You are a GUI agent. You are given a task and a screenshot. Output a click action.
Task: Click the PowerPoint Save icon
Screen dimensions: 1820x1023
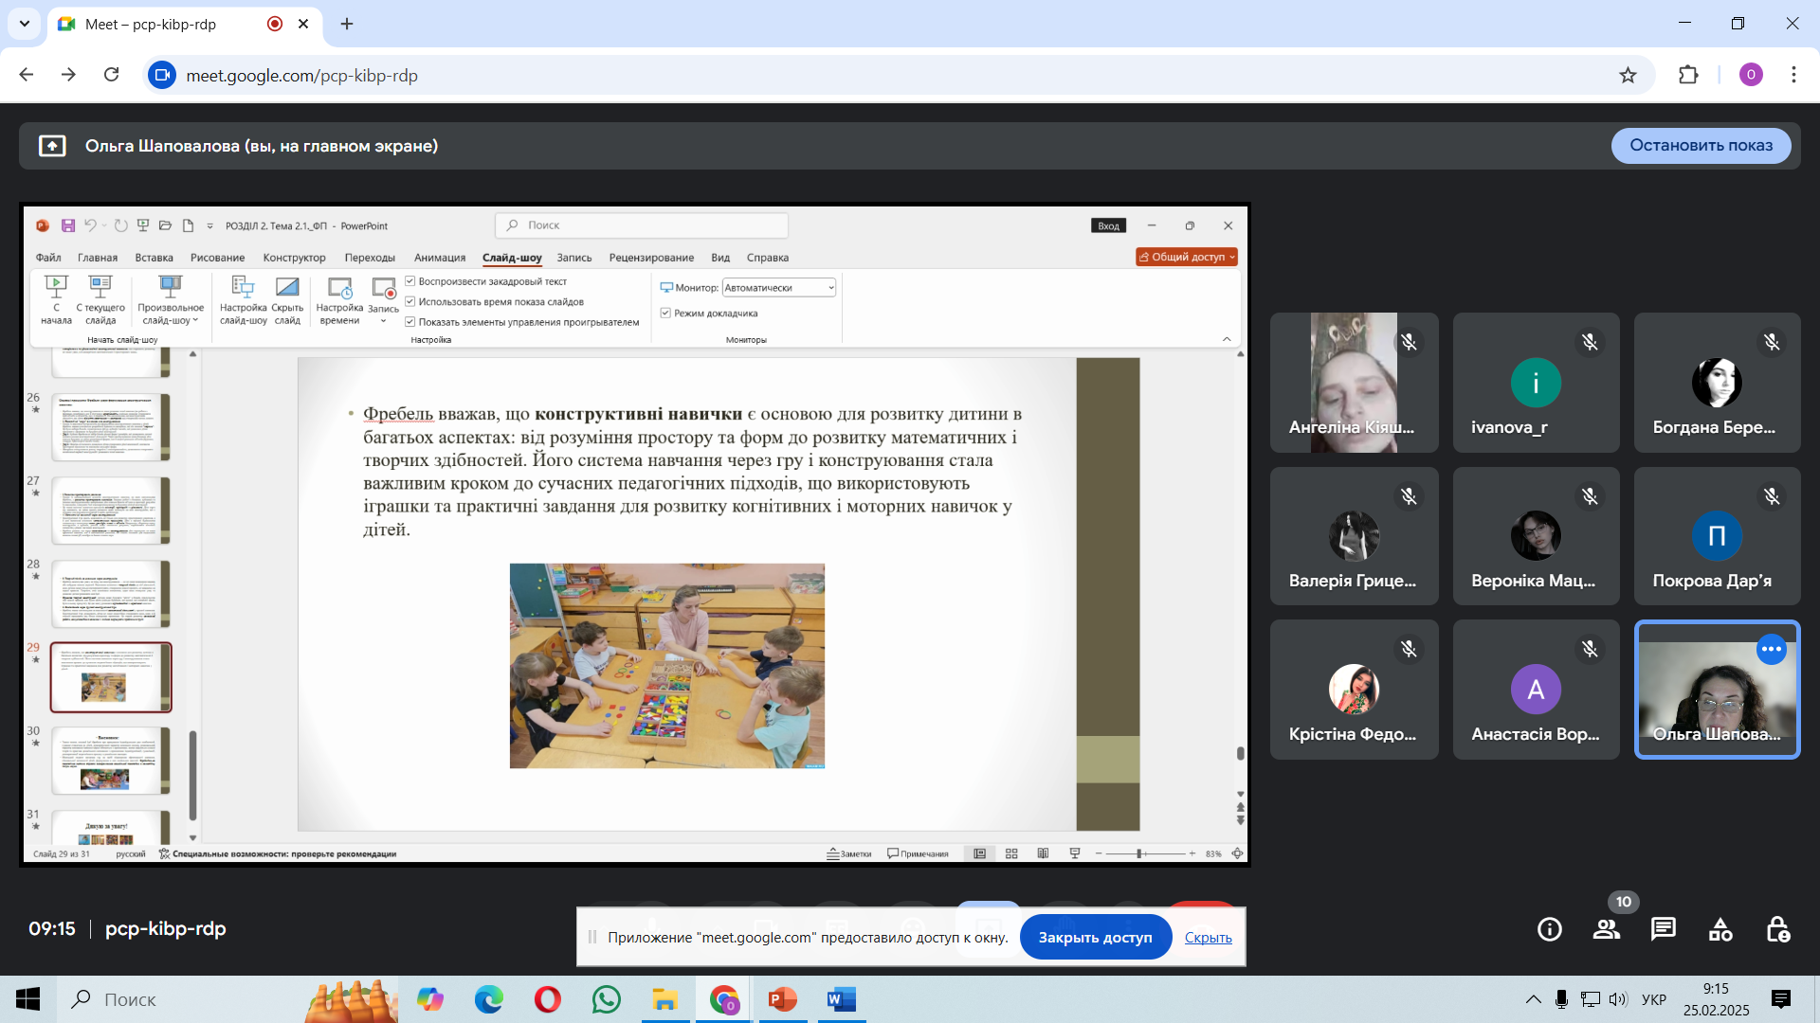point(68,225)
